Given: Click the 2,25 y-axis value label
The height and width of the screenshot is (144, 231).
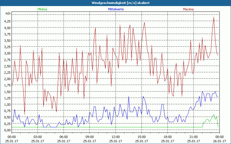Looking at the screenshot, I should point(7,73).
